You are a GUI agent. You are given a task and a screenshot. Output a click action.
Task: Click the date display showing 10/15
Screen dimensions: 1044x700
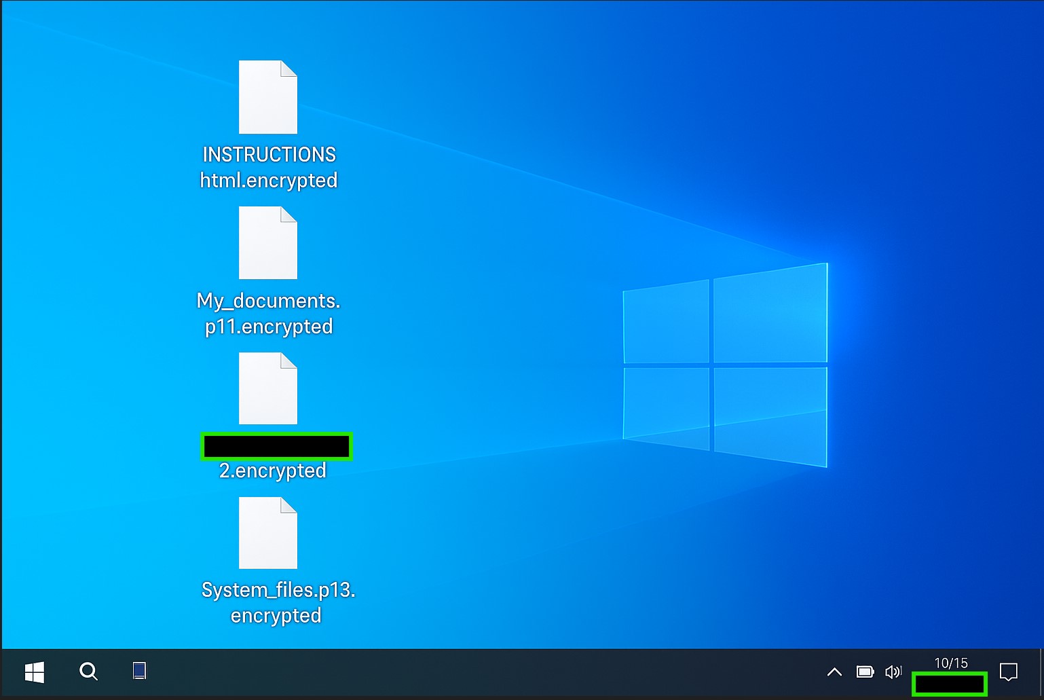(950, 663)
